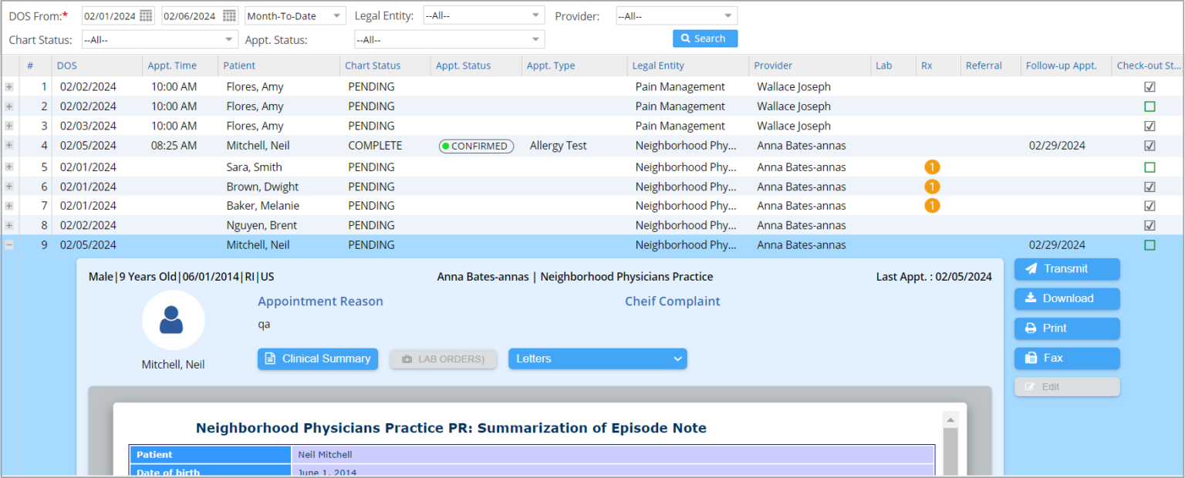Click the patient avatar for Mitchell, Neil

click(x=173, y=320)
